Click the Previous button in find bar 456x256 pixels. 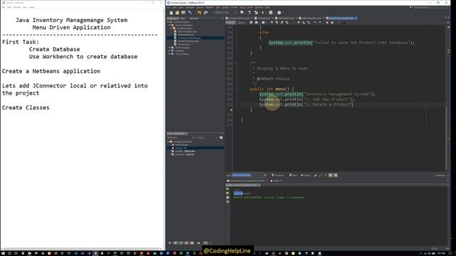pyautogui.click(x=277, y=176)
